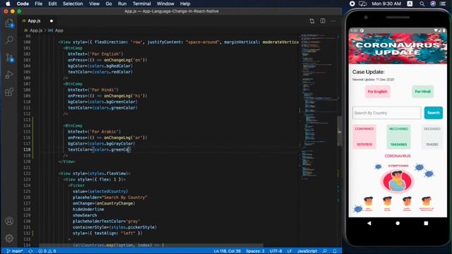This screenshot has height=254, width=452.
Task: Open the Apple menu
Action: pos(8,4)
